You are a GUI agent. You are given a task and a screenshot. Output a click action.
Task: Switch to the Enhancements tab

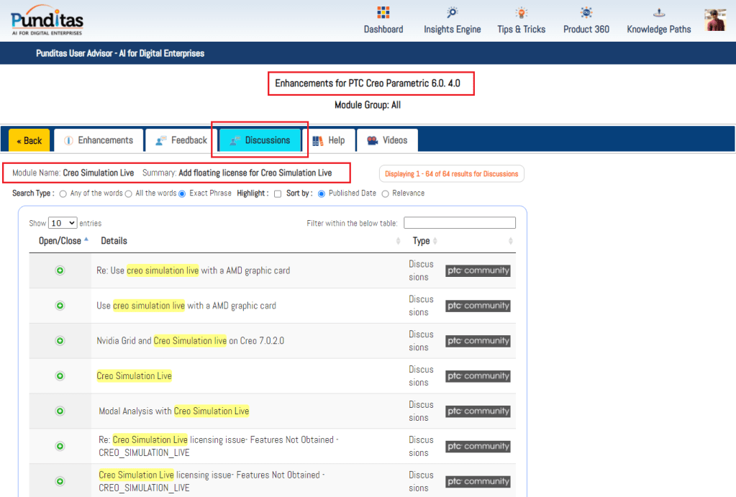click(x=98, y=140)
